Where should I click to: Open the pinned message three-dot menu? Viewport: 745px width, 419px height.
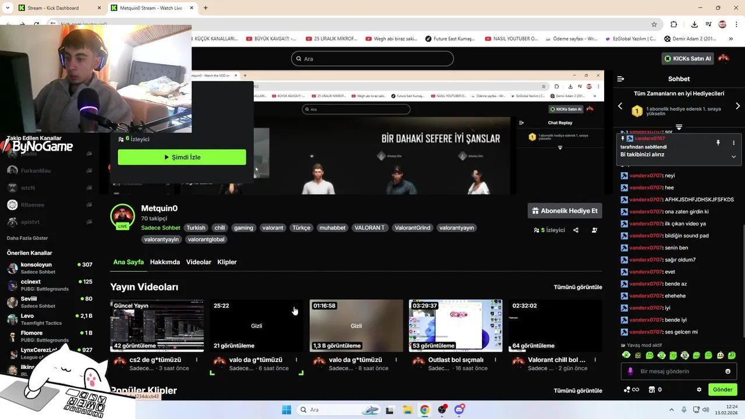733,143
